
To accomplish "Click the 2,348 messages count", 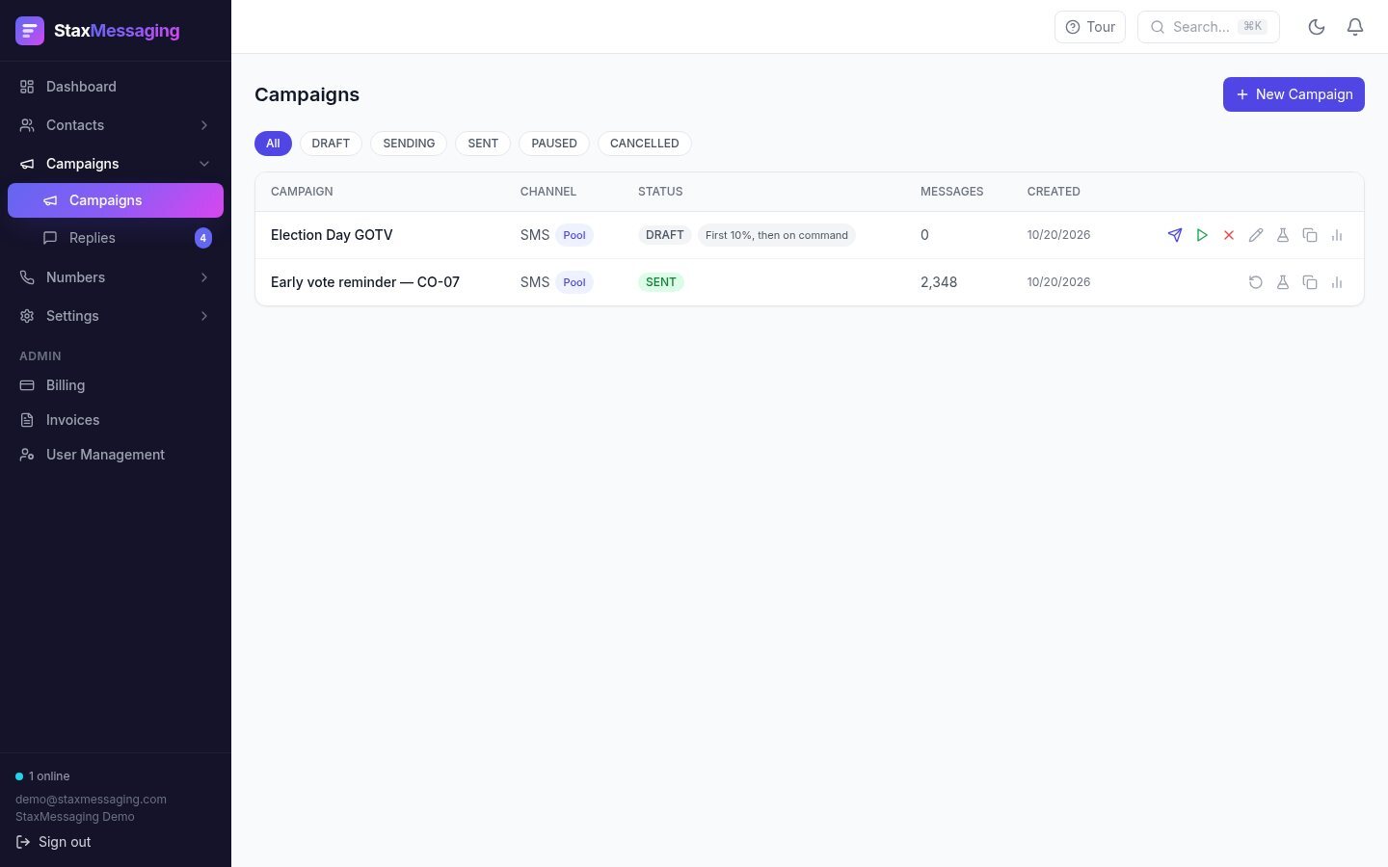I will [939, 282].
